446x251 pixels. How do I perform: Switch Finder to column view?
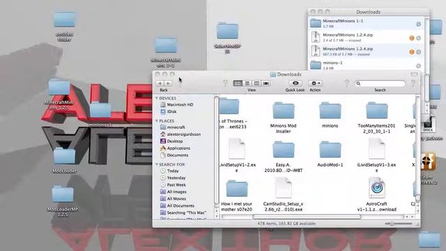[256, 83]
